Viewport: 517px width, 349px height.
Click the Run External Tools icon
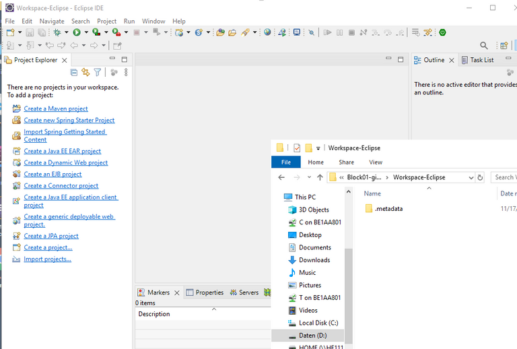point(116,32)
